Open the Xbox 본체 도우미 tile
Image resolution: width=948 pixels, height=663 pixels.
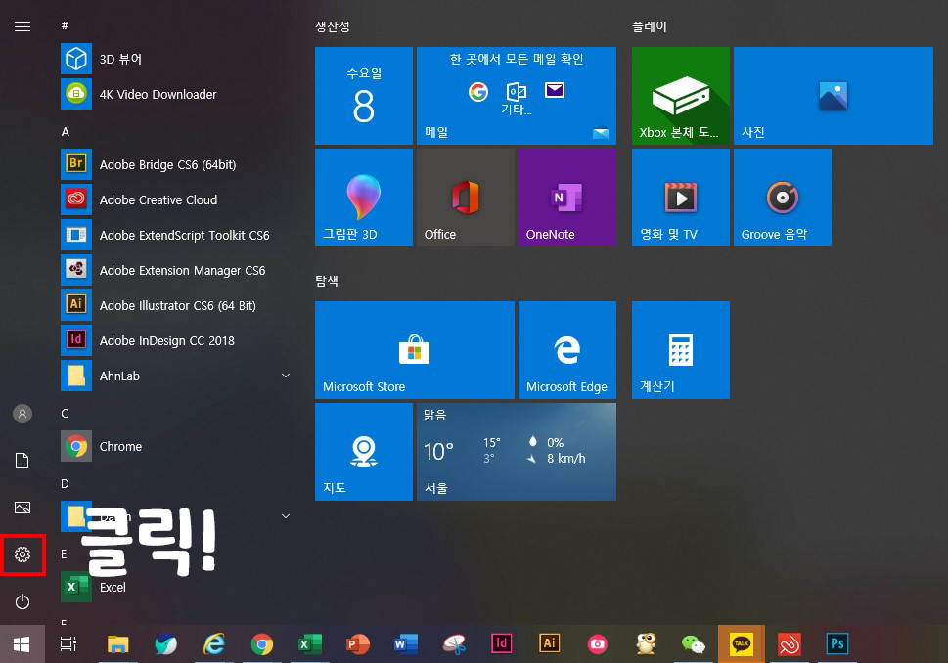pos(681,96)
